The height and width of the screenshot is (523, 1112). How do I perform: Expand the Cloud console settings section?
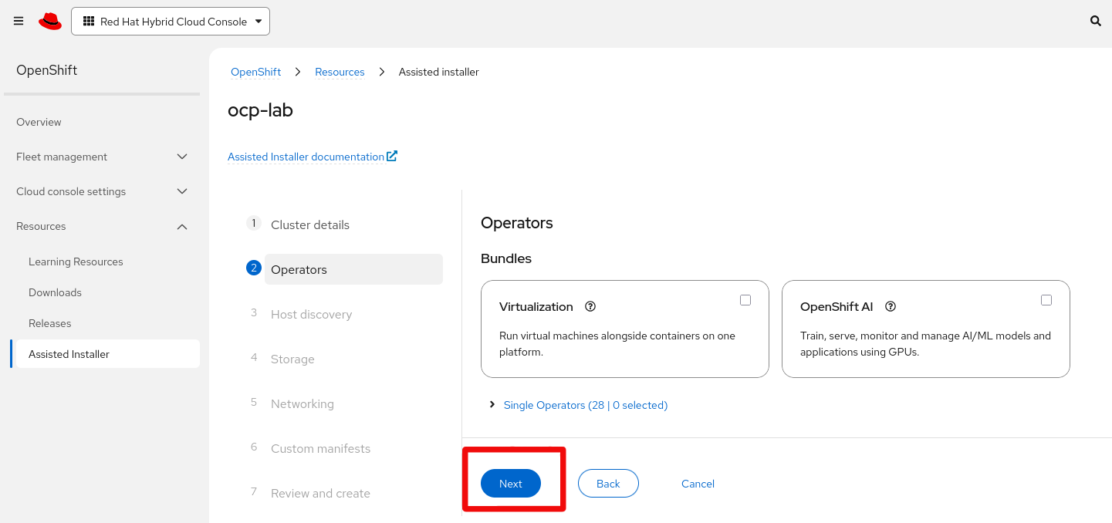point(102,191)
